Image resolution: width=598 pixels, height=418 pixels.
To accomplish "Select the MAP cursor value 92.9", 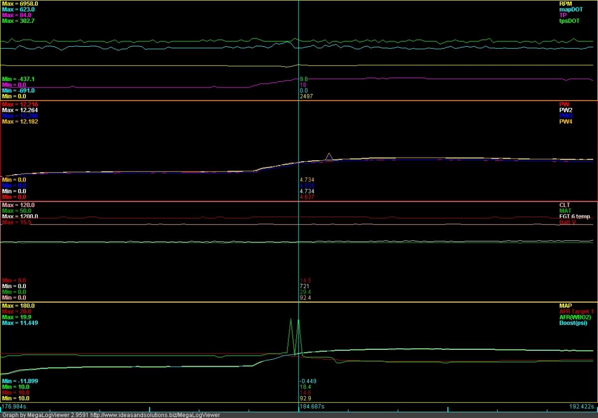I will coord(305,398).
